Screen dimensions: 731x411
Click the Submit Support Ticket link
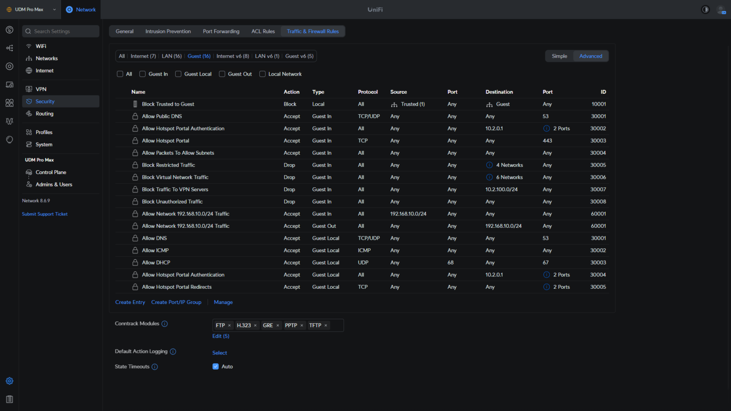[44, 214]
